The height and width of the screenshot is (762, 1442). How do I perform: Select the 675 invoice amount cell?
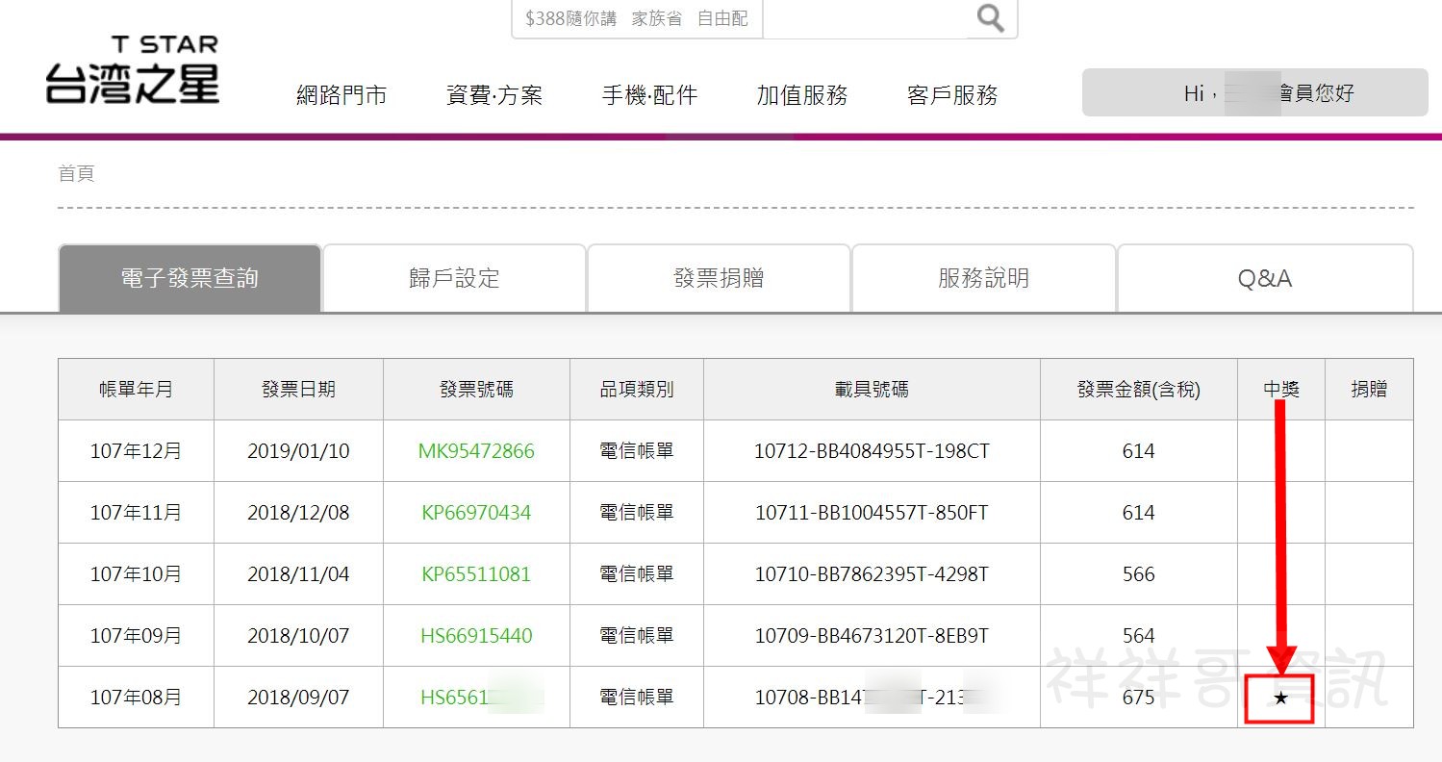[x=1139, y=698]
